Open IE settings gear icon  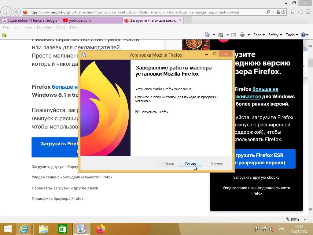(308, 12)
